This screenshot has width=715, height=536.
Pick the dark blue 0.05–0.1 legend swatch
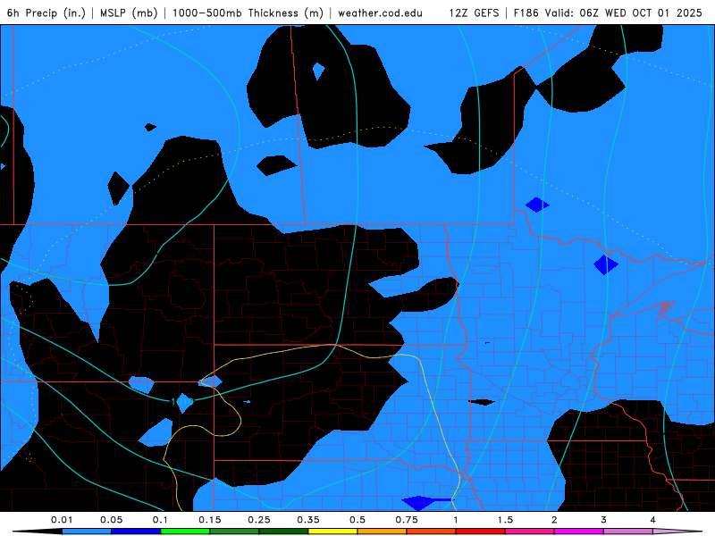tap(136, 532)
